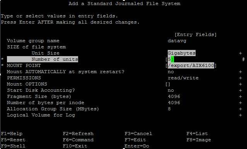
Task: Click the empty Mount OPTIONS brackets field
Action: (168, 84)
